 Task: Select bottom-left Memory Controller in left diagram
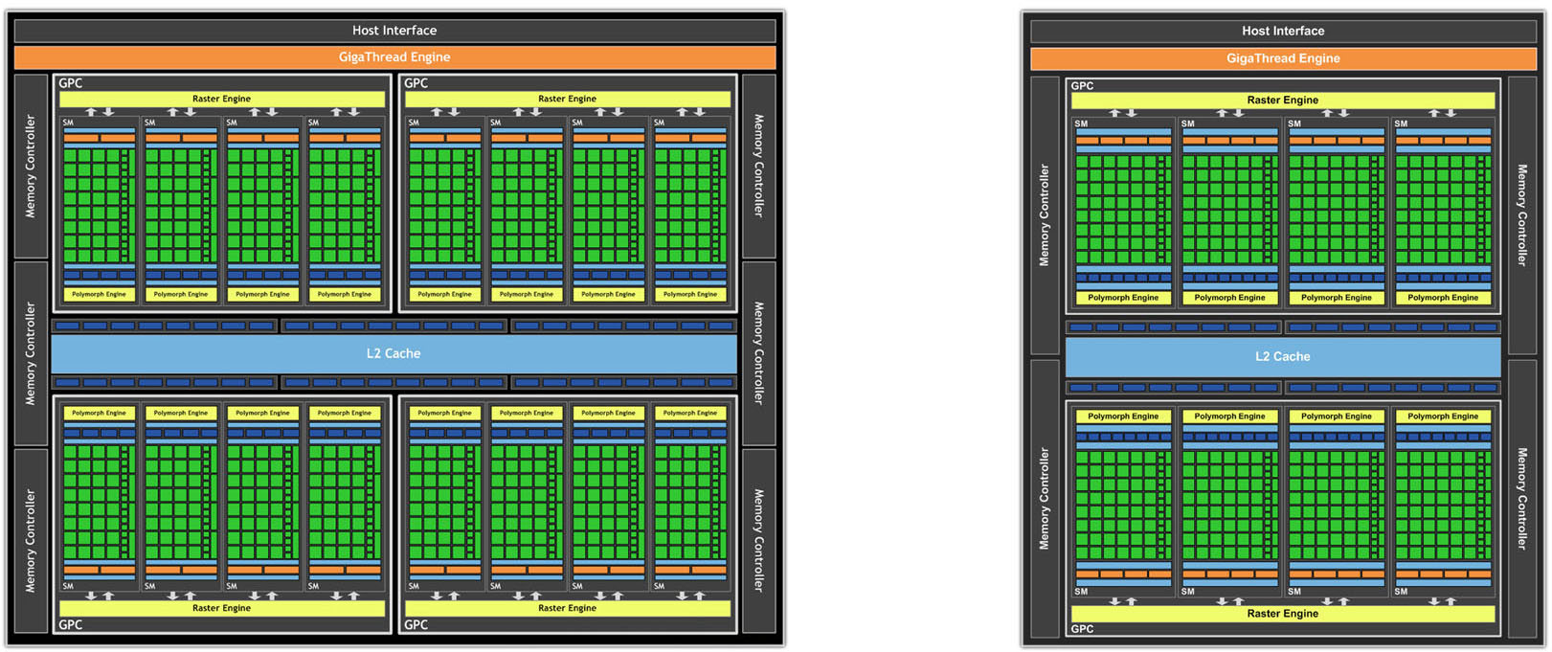[31, 541]
